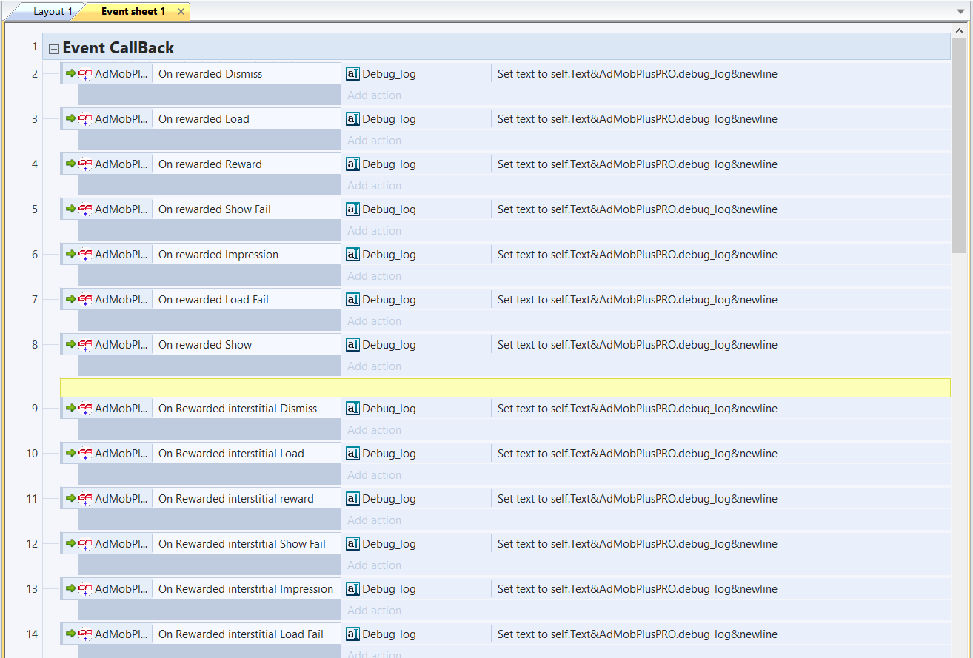The height and width of the screenshot is (658, 973).
Task: Click green arrow on On rewarded Load Fail event
Action: [71, 299]
